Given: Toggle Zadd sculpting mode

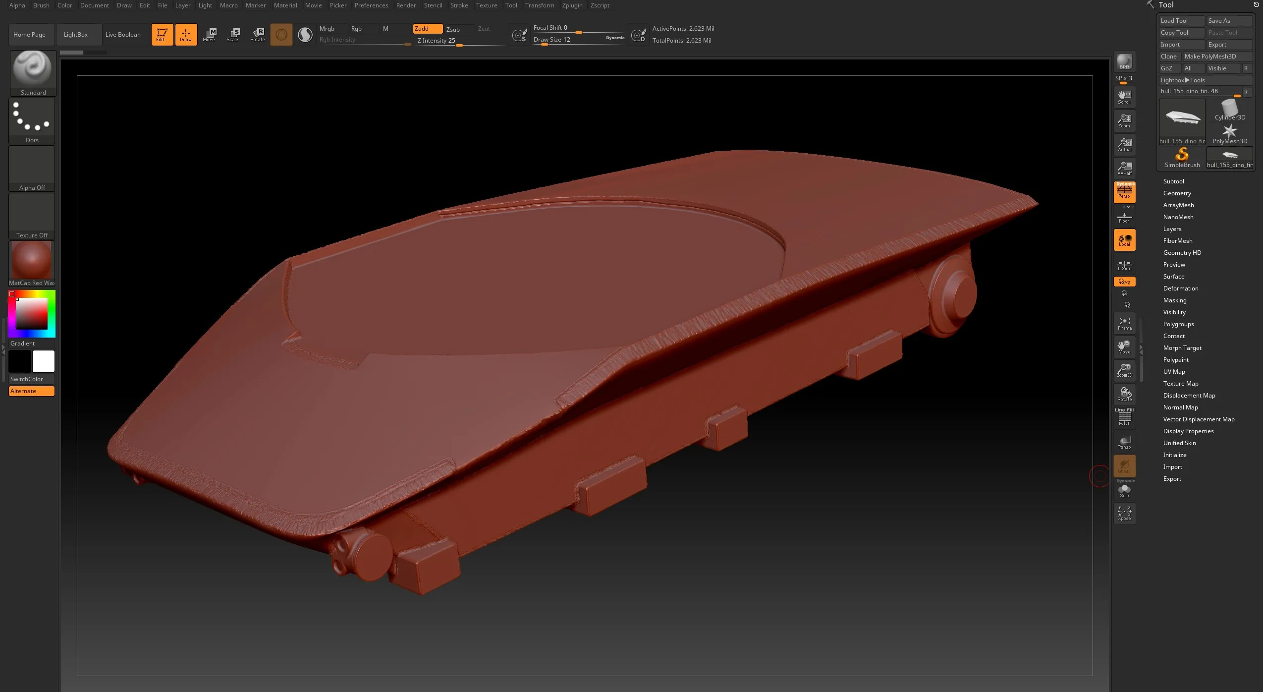Looking at the screenshot, I should (428, 29).
